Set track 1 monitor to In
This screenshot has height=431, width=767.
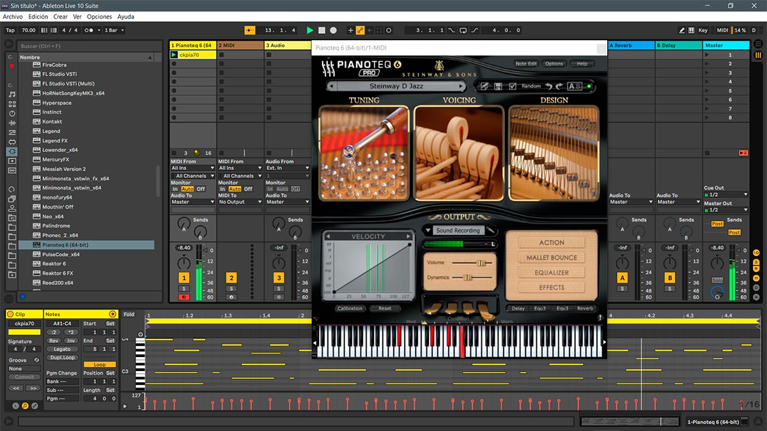tap(175, 189)
